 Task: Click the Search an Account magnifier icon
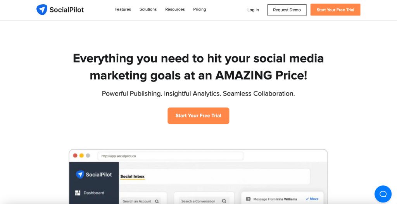click(157, 201)
